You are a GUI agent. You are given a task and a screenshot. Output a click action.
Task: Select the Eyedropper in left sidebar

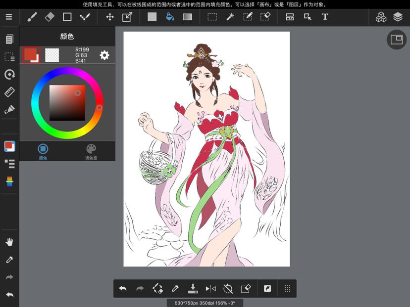pyautogui.click(x=9, y=260)
